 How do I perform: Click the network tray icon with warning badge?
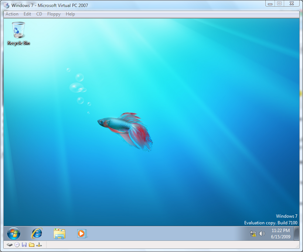pyautogui.click(x=253, y=233)
